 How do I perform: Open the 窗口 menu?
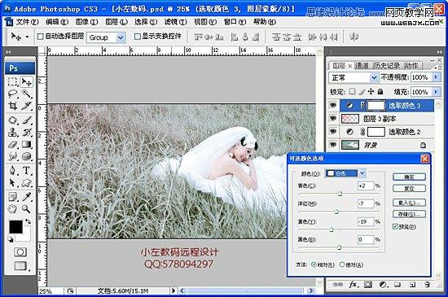(x=235, y=22)
